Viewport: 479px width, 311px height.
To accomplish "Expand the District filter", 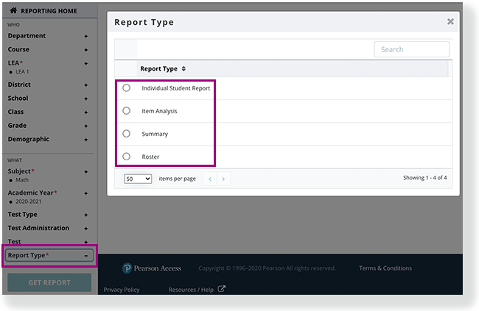I will point(85,85).
